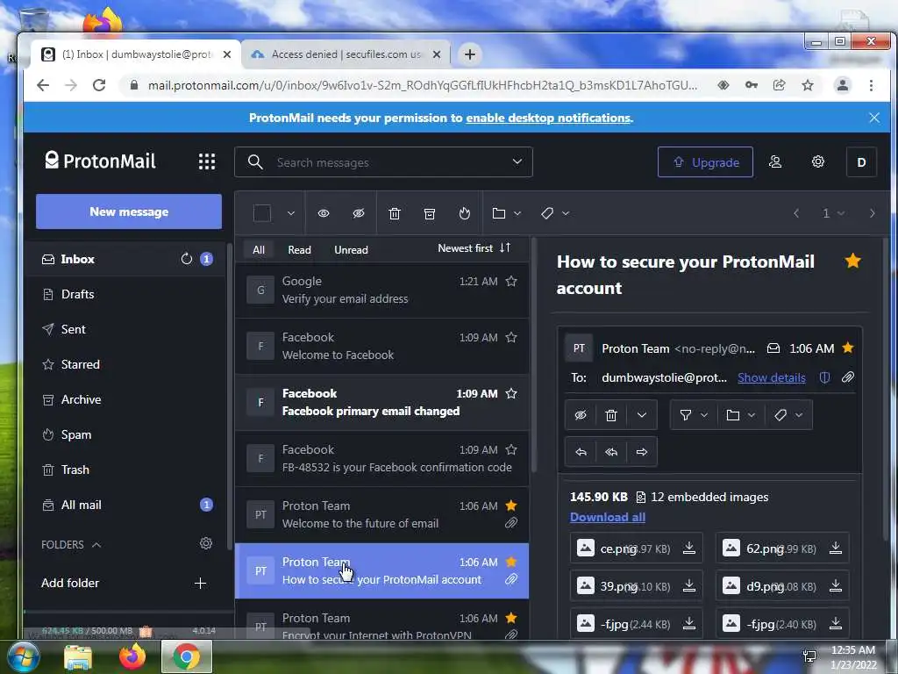This screenshot has width=898, height=674.
Task: Compose with New message button
Action: point(129,212)
